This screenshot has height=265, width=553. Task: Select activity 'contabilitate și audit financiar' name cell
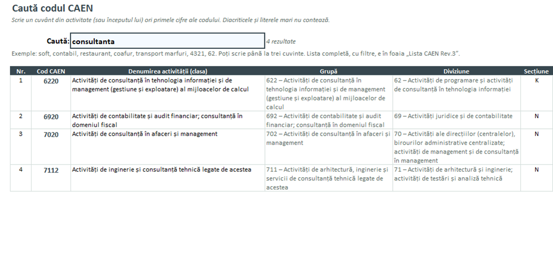coord(168,120)
